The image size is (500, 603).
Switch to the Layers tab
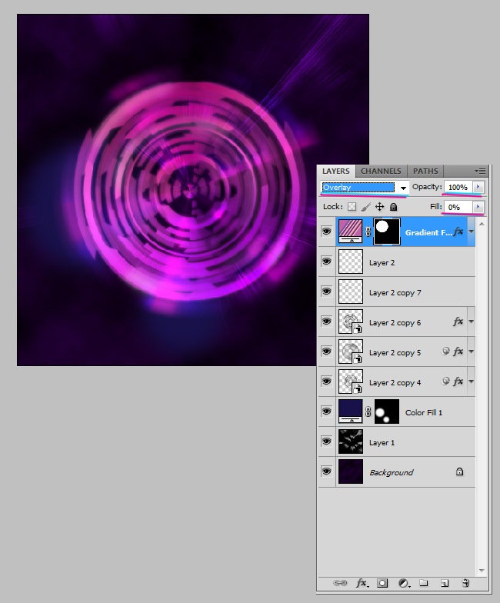336,171
